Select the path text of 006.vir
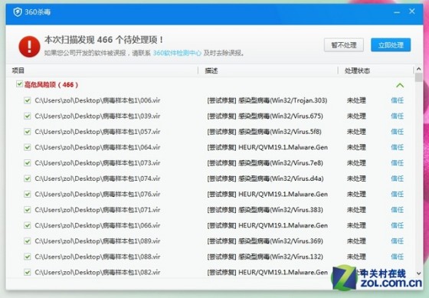The height and width of the screenshot is (298, 429). point(97,100)
